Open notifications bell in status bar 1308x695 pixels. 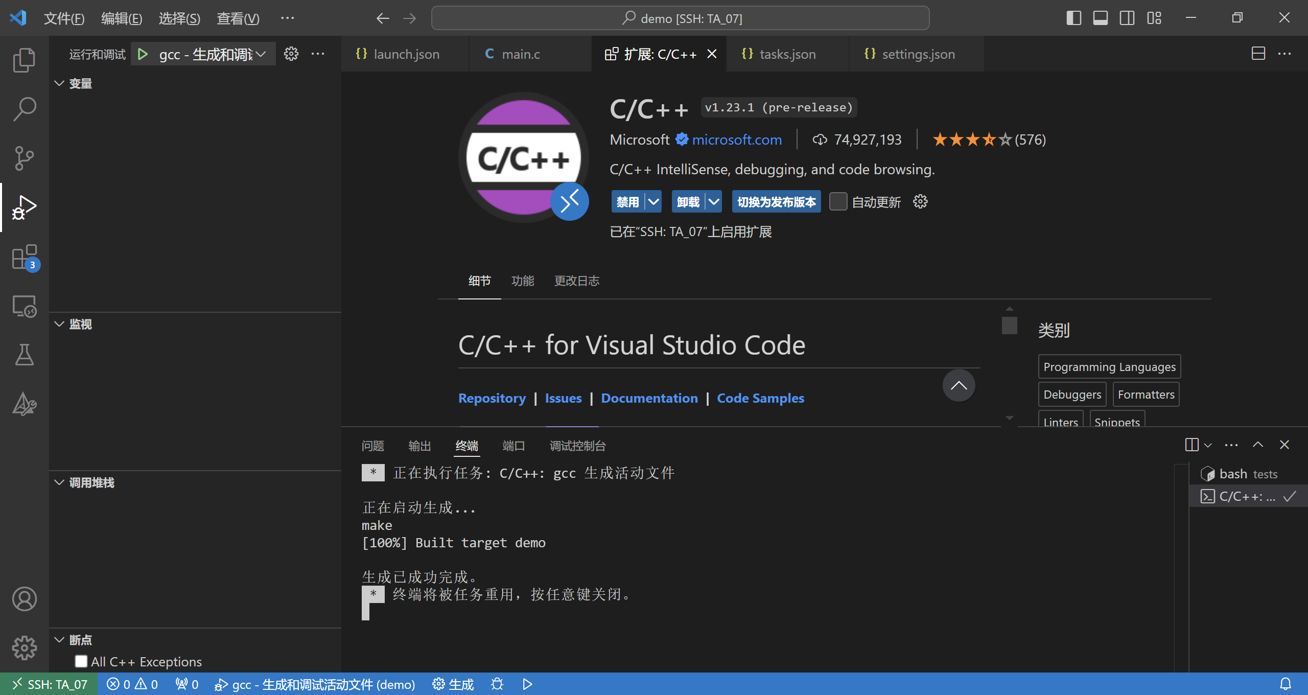point(1286,684)
